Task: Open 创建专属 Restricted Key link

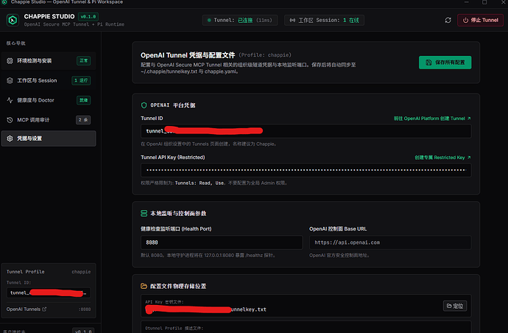Action: tap(442, 157)
